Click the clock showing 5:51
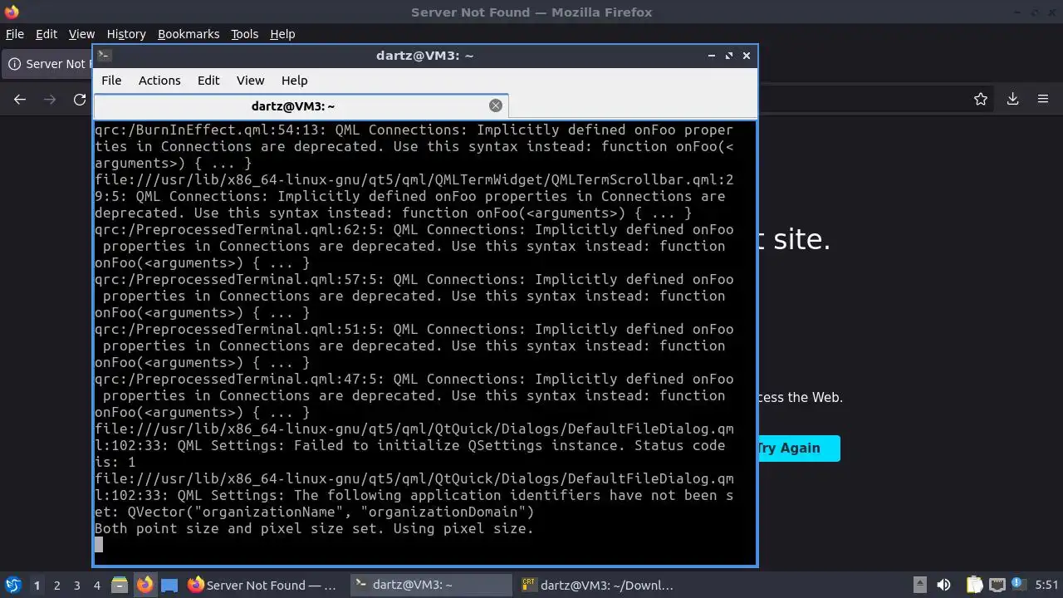 coord(1046,585)
